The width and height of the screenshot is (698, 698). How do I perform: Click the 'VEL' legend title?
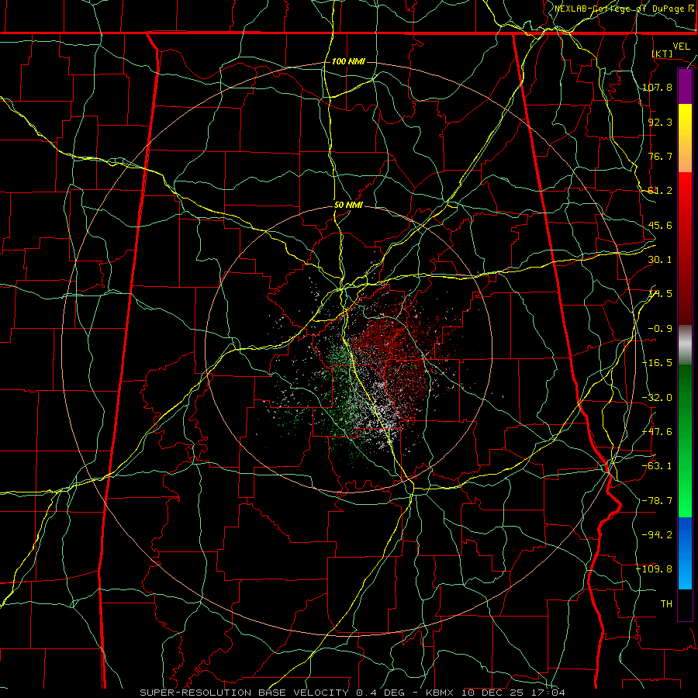[x=681, y=47]
